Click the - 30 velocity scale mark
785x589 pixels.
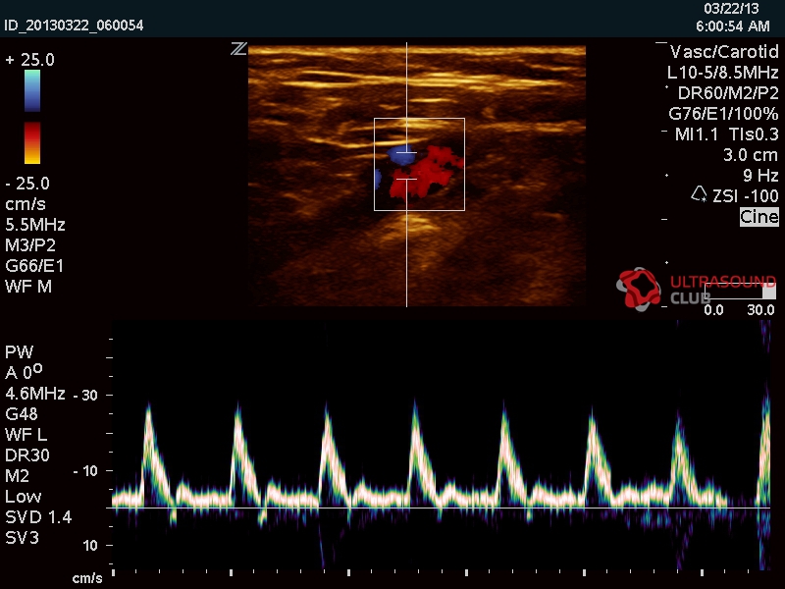click(x=85, y=396)
